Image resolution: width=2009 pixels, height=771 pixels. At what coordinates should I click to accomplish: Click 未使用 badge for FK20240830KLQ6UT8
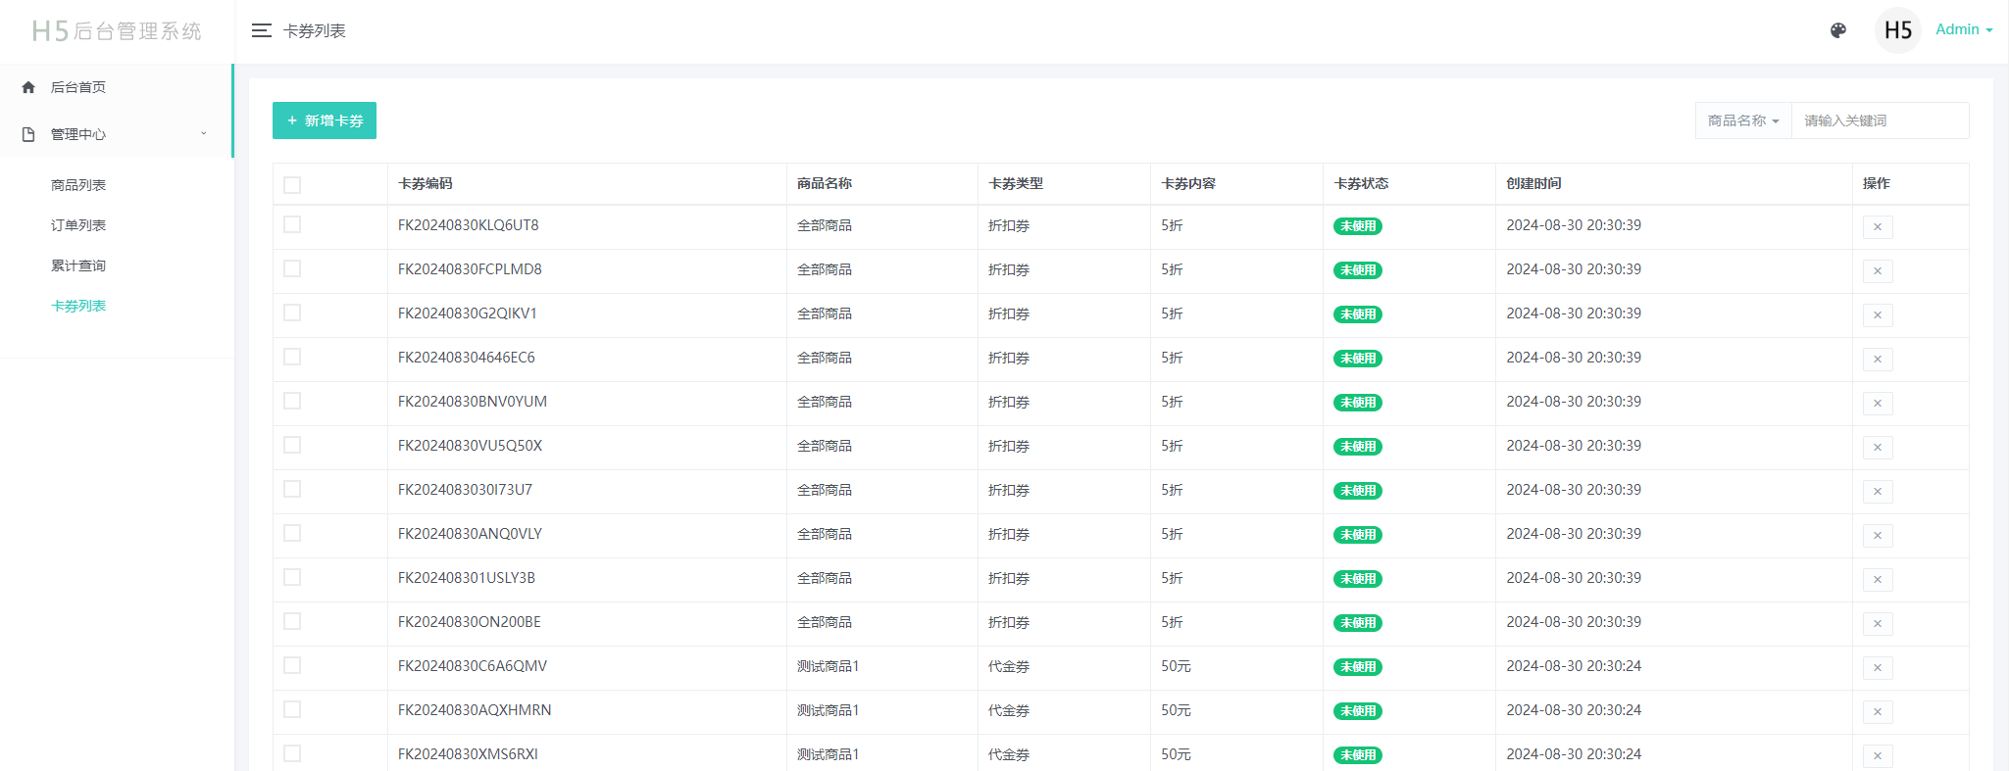point(1358,226)
